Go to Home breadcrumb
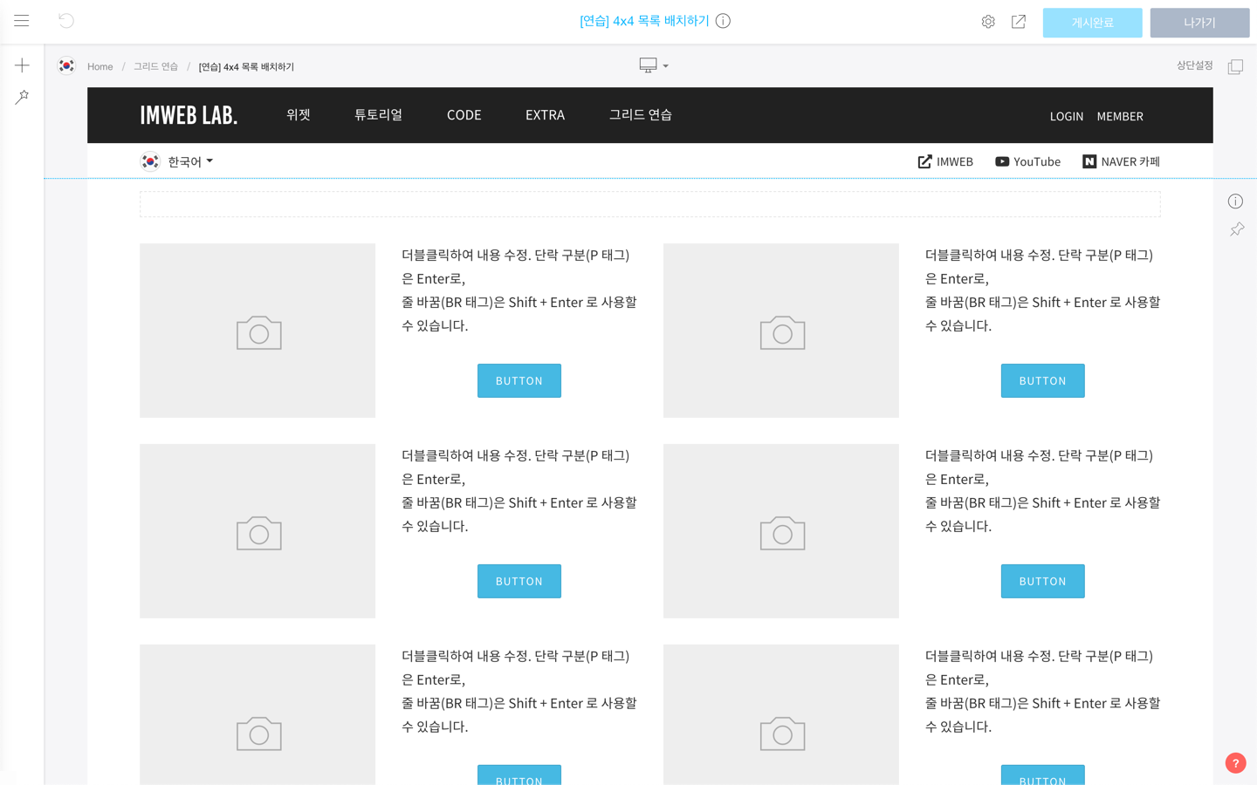This screenshot has height=785, width=1257. coord(100,67)
